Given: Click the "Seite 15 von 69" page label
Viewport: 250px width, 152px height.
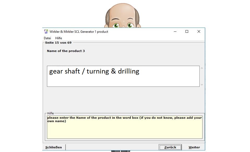Looking at the screenshot, I should (x=58, y=43).
